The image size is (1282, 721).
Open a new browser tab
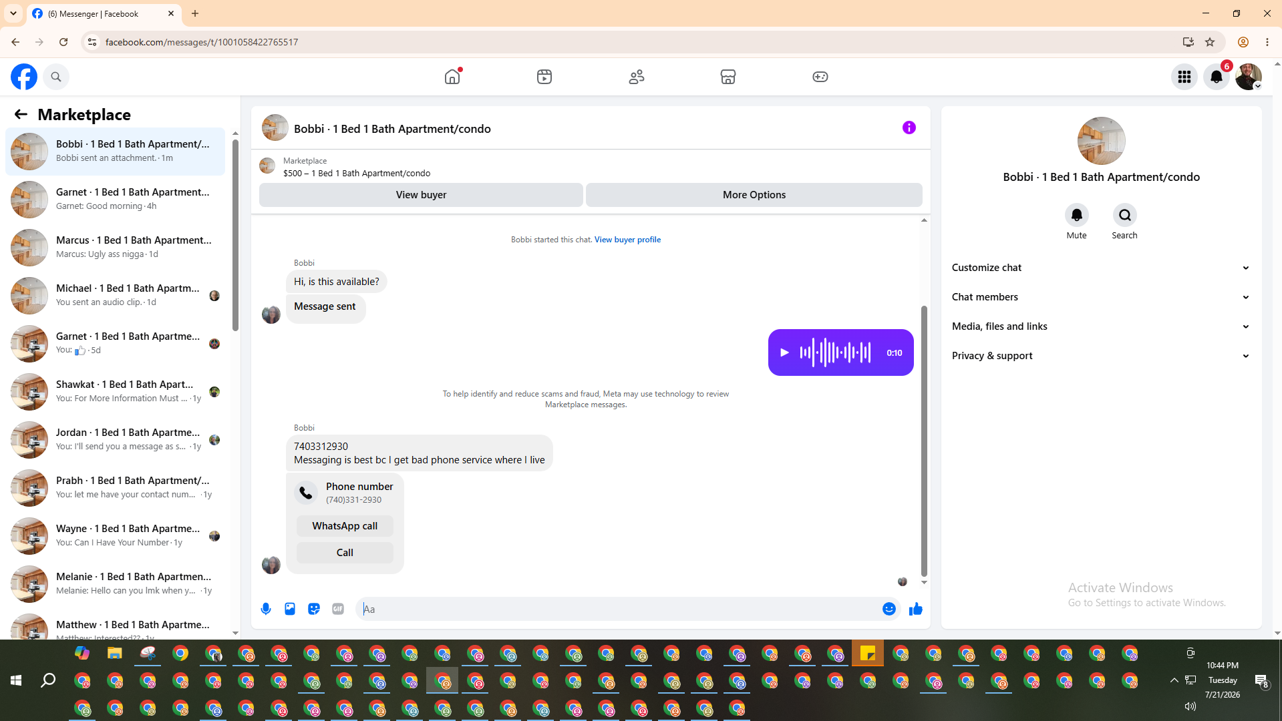pyautogui.click(x=195, y=13)
